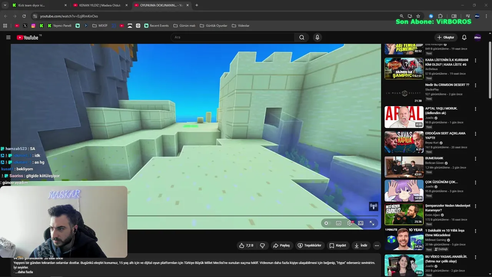Focus the YouTube 'Ara' search field
Image resolution: width=492 pixels, height=277 pixels.
(233, 37)
